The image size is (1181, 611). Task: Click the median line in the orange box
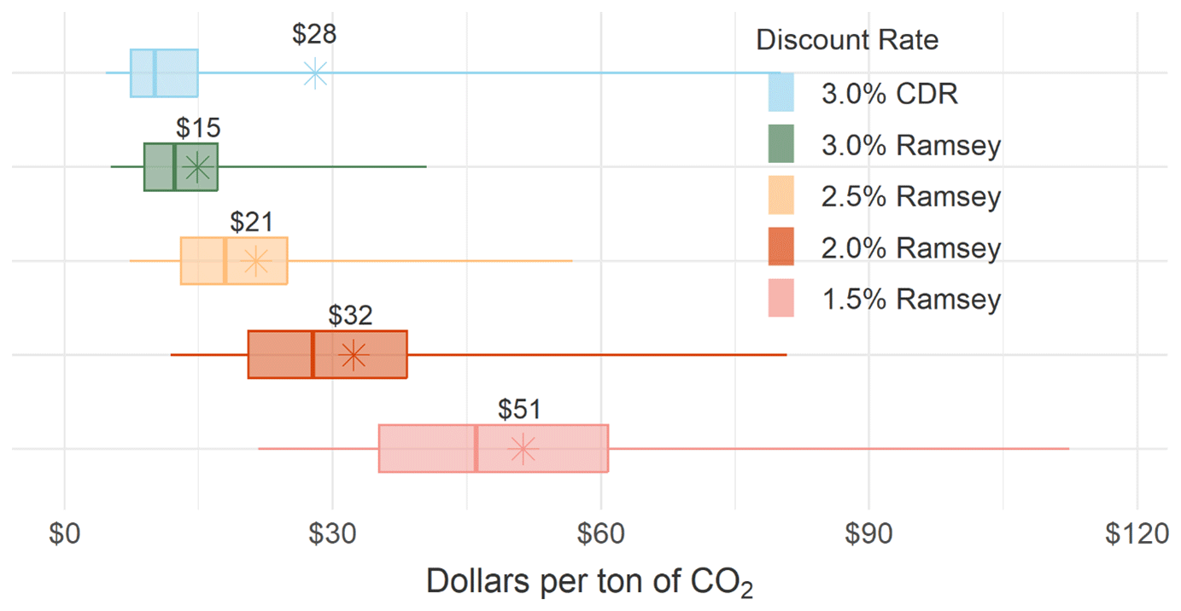tap(225, 261)
